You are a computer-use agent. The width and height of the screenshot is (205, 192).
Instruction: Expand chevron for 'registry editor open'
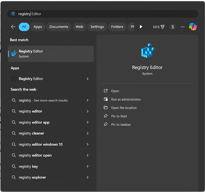click(88, 155)
